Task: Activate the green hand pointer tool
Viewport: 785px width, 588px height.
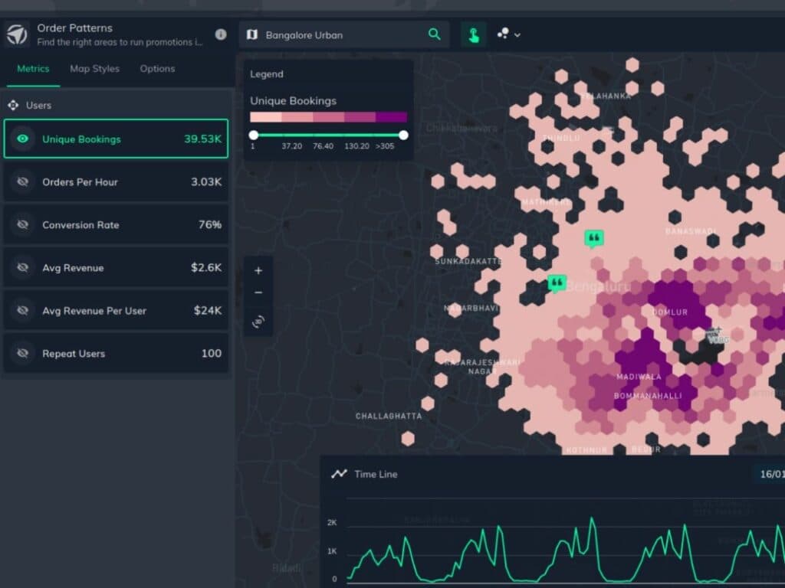Action: coord(473,34)
